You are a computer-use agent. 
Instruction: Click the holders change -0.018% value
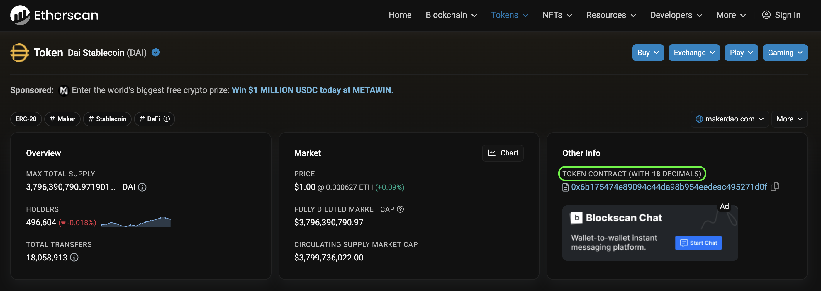(77, 222)
